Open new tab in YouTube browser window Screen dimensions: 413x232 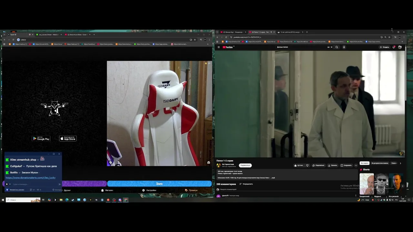coord(307,32)
